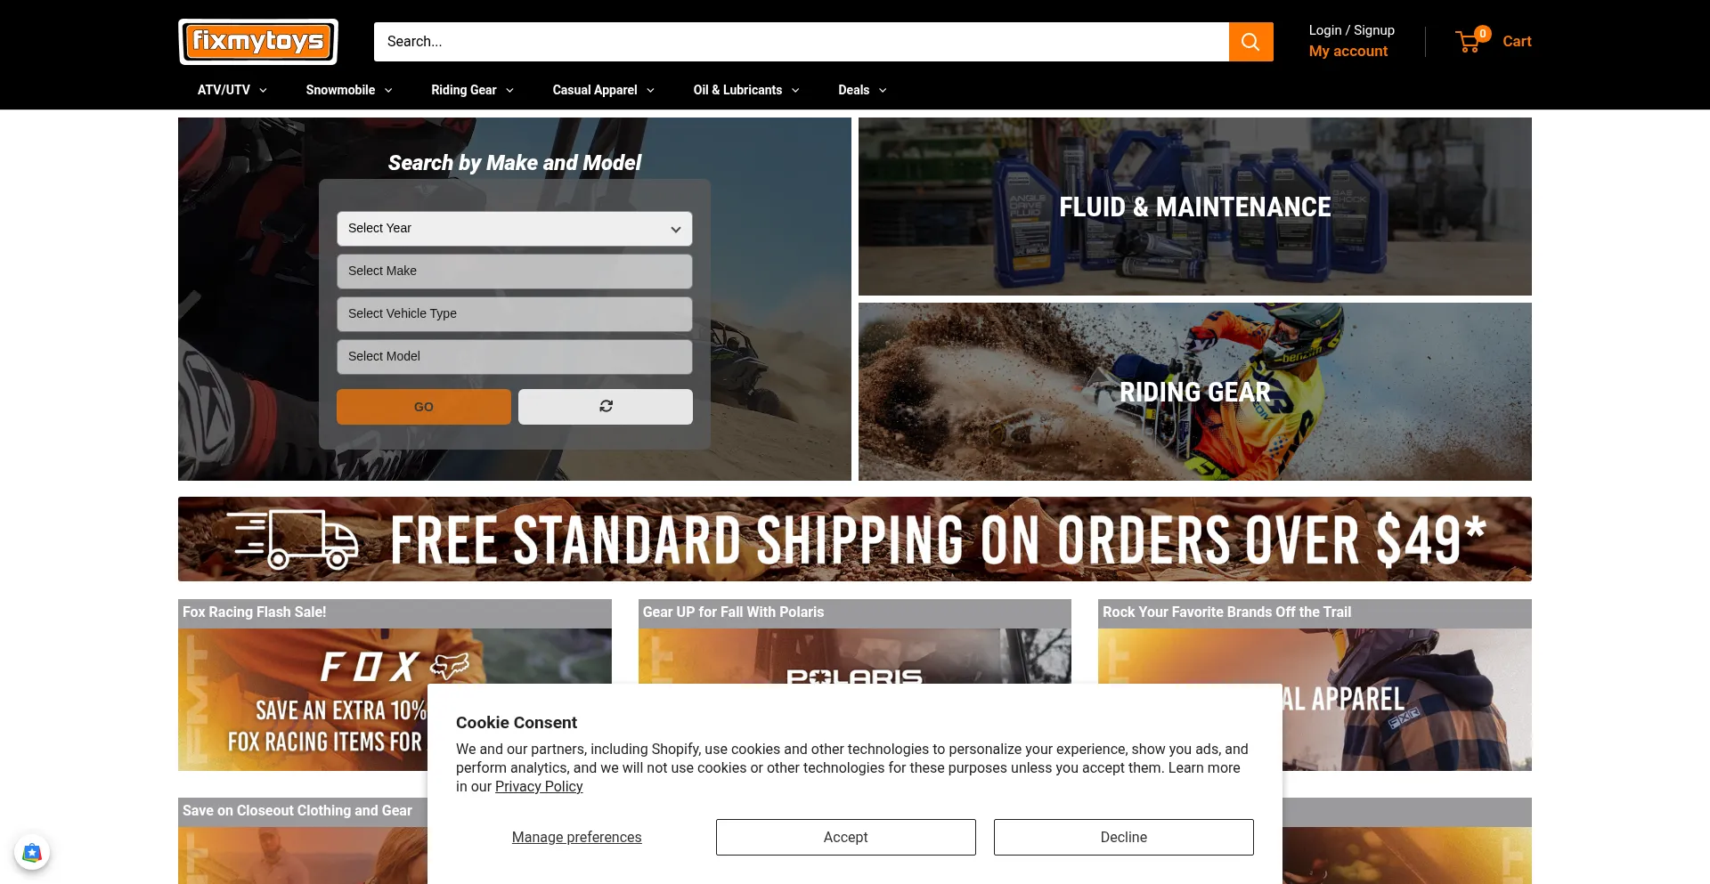Expand the Oil & Lubricants menu

point(746,90)
